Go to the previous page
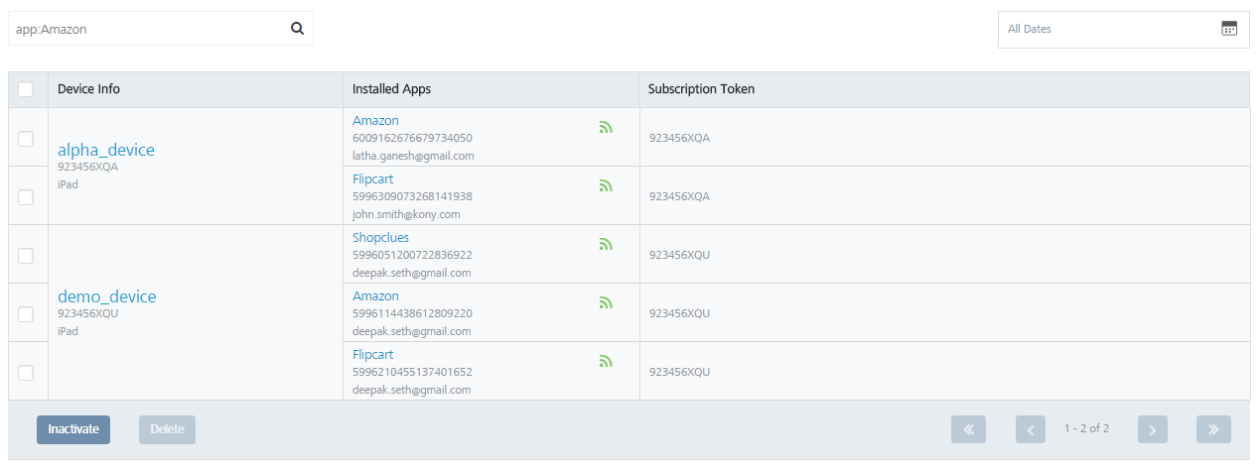This screenshot has height=468, width=1259. 1031,429
